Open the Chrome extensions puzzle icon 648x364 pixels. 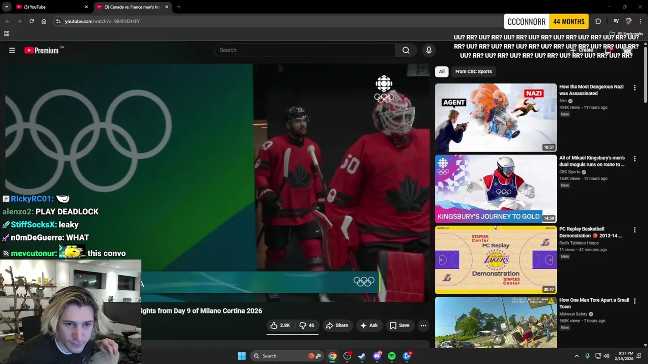[x=598, y=21]
